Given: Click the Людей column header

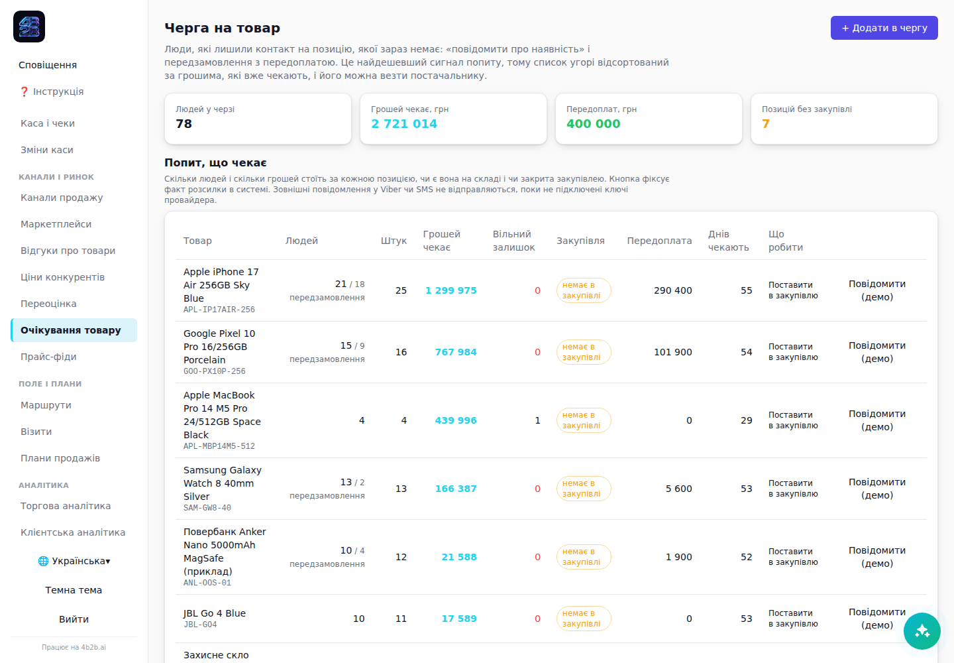Looking at the screenshot, I should click(x=301, y=241).
